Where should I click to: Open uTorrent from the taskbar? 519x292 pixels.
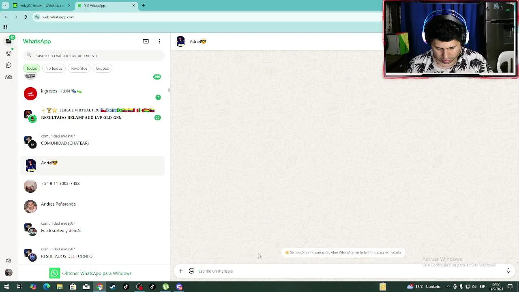165,287
